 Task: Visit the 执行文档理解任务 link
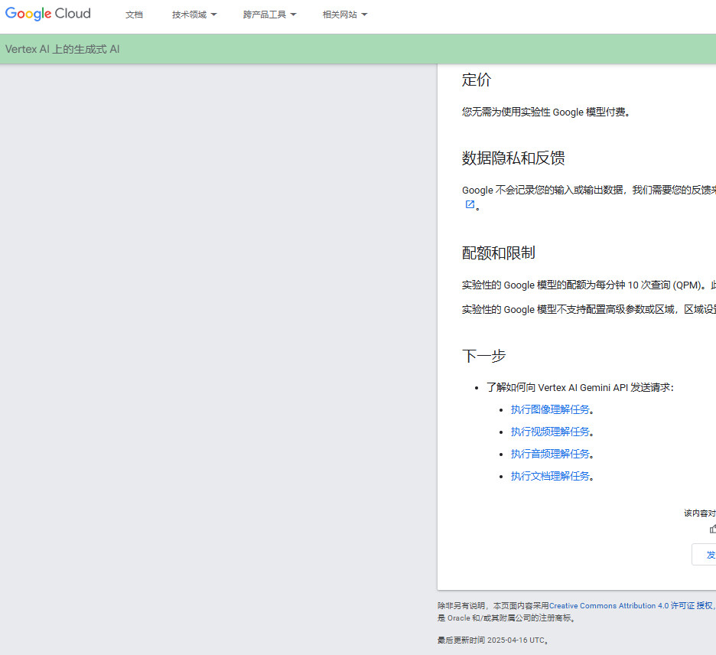coord(550,476)
